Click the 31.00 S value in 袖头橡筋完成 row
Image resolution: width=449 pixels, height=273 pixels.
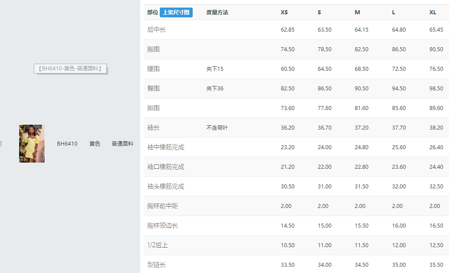324,187
